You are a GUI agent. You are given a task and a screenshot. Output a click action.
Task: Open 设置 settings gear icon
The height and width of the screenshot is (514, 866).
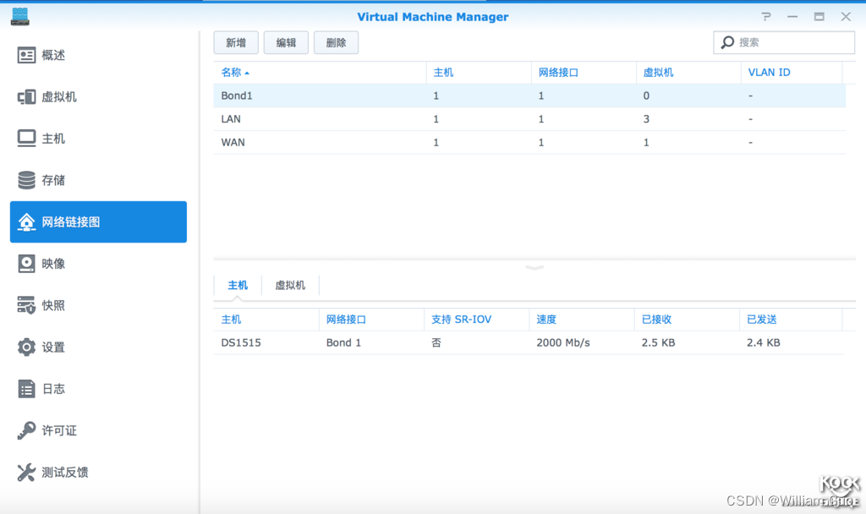[26, 347]
